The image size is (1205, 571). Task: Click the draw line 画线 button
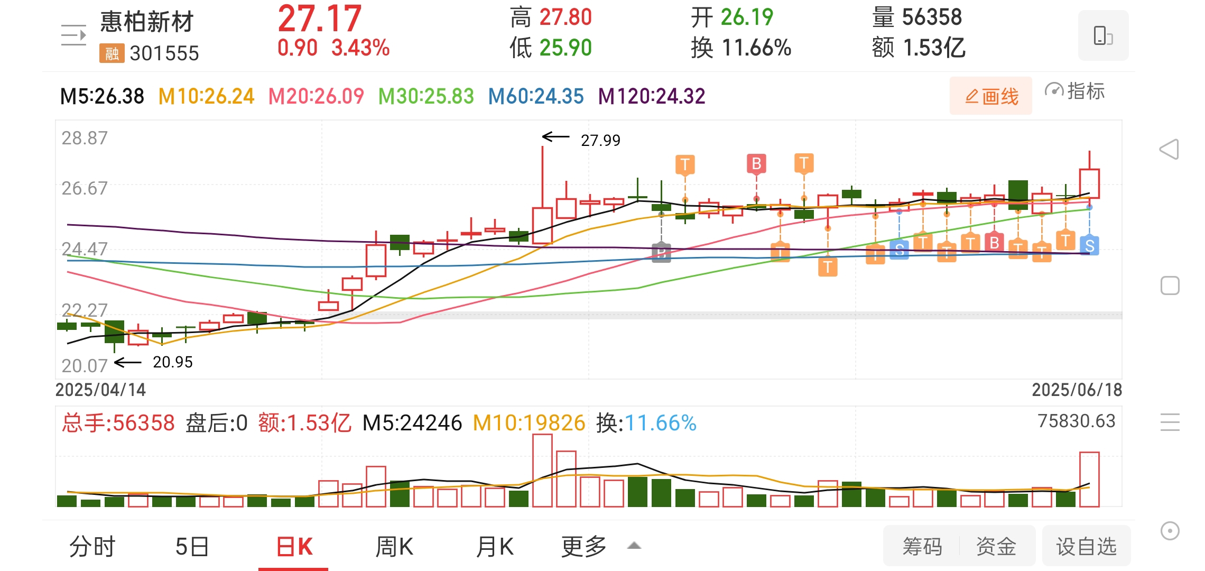coord(991,96)
